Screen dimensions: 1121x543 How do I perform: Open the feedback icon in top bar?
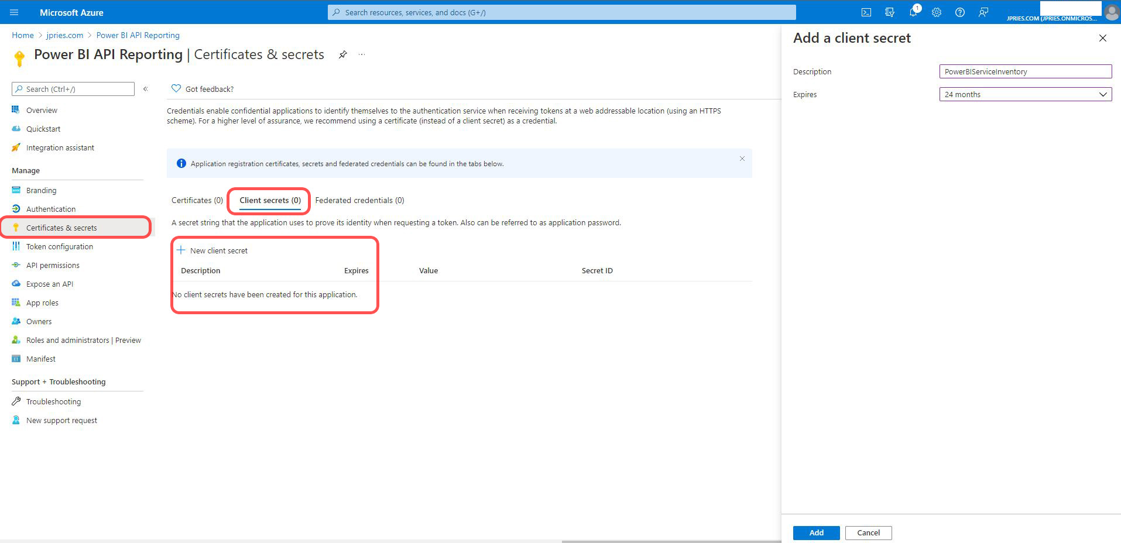(x=983, y=12)
